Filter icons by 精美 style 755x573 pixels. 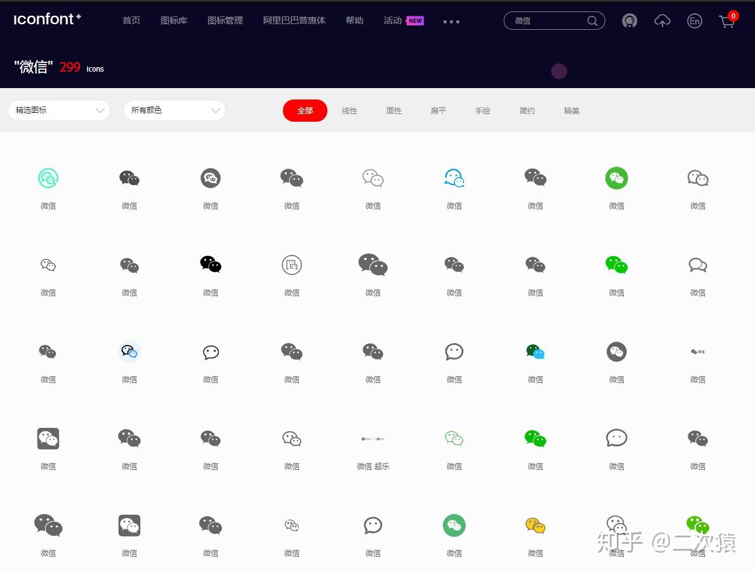point(572,111)
